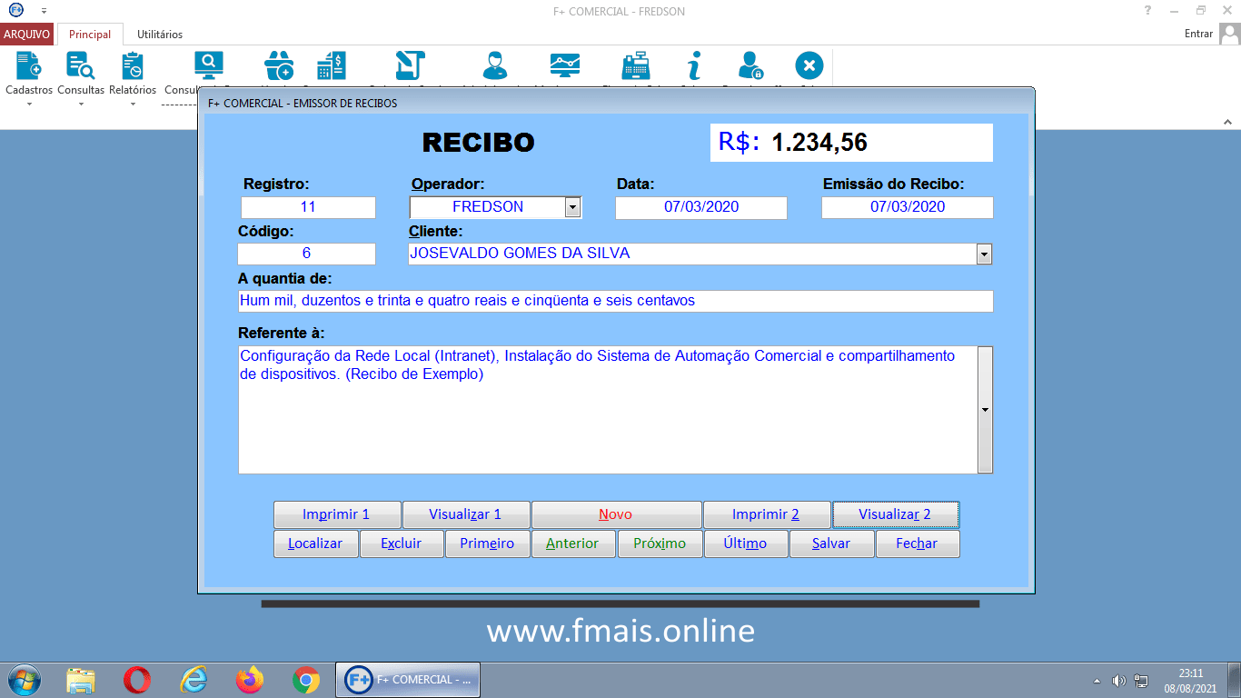Save the receipt with Salvar
The height and width of the screenshot is (698, 1241).
pos(831,543)
